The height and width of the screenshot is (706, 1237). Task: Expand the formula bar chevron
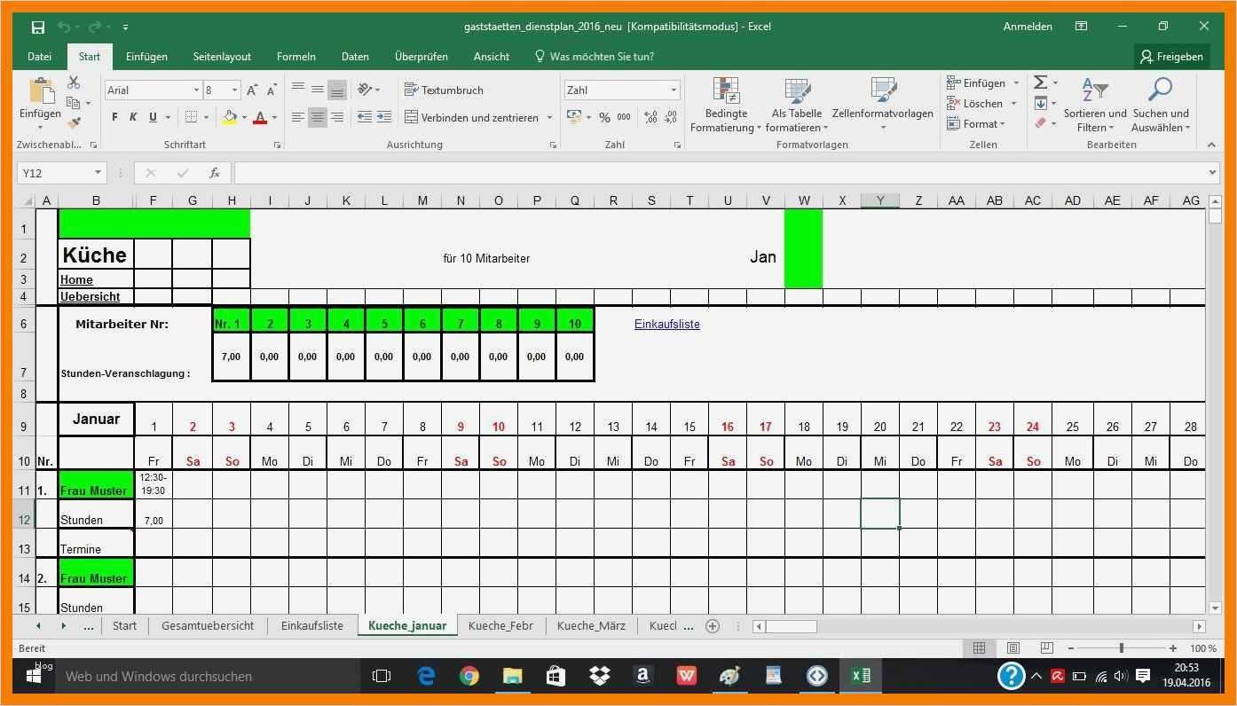1212,173
